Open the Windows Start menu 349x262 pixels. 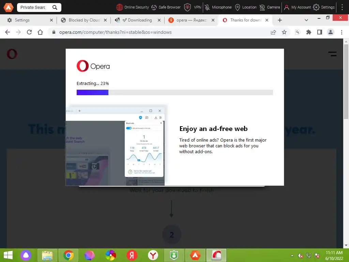pyautogui.click(x=8, y=255)
